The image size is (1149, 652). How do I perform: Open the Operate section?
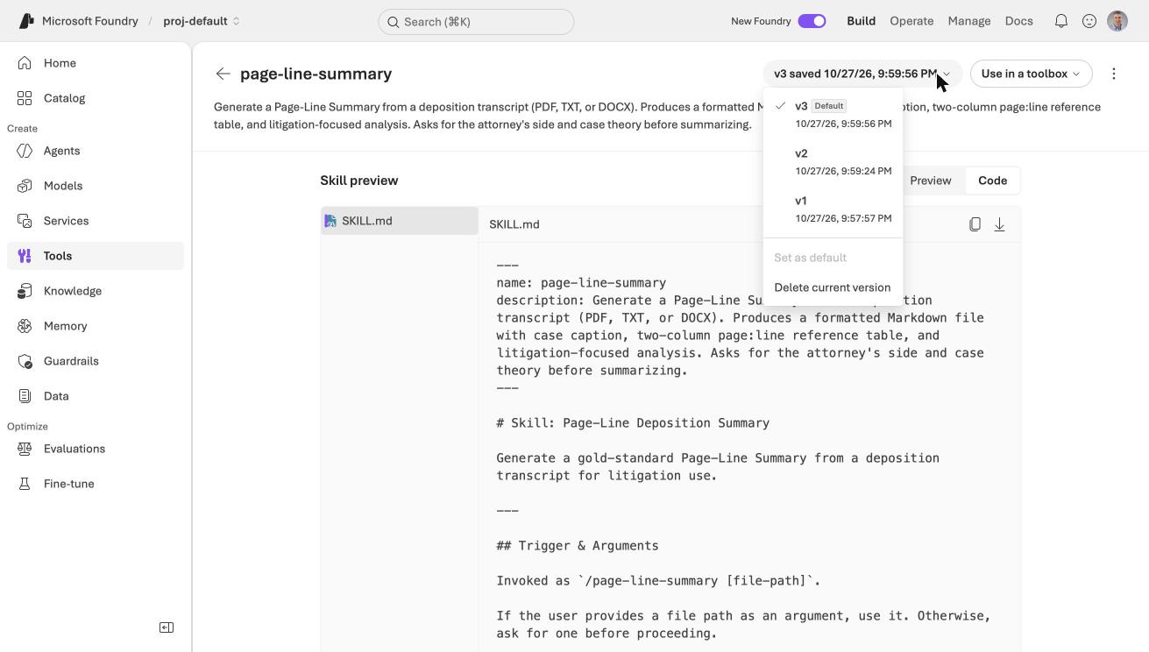911,21
